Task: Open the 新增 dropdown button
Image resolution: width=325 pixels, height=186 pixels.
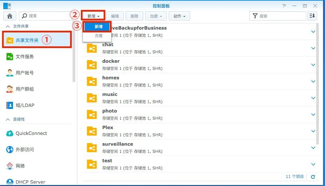Action: click(93, 16)
